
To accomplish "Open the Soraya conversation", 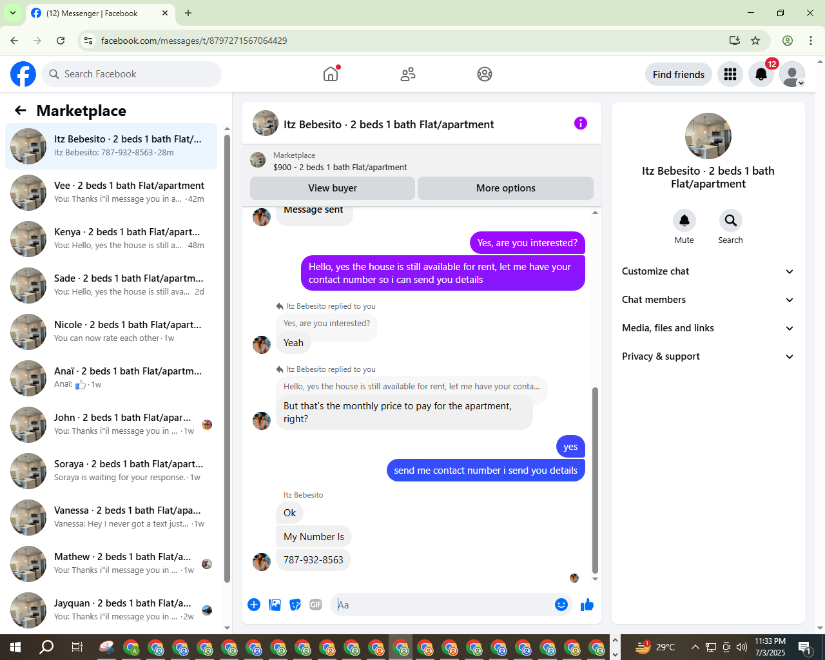I will coord(112,471).
